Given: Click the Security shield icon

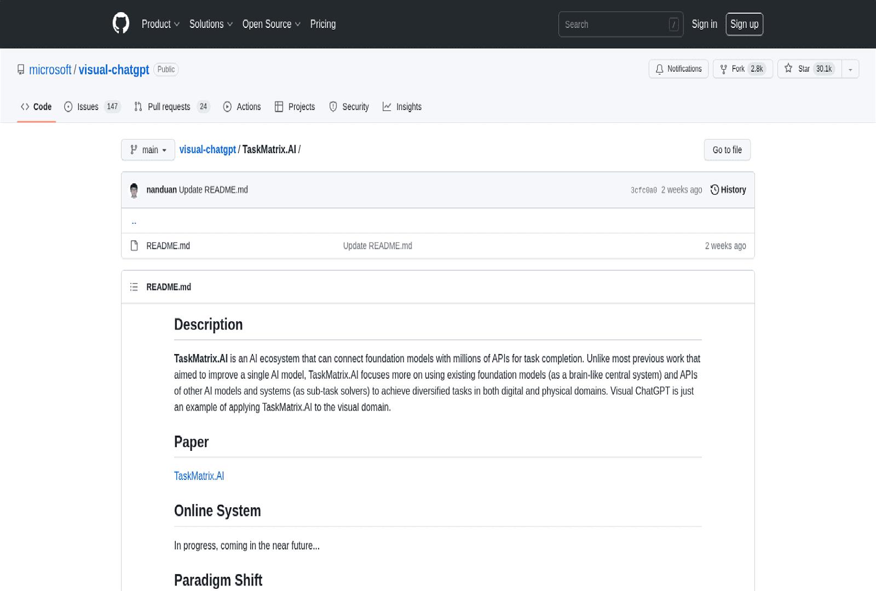Looking at the screenshot, I should 333,107.
